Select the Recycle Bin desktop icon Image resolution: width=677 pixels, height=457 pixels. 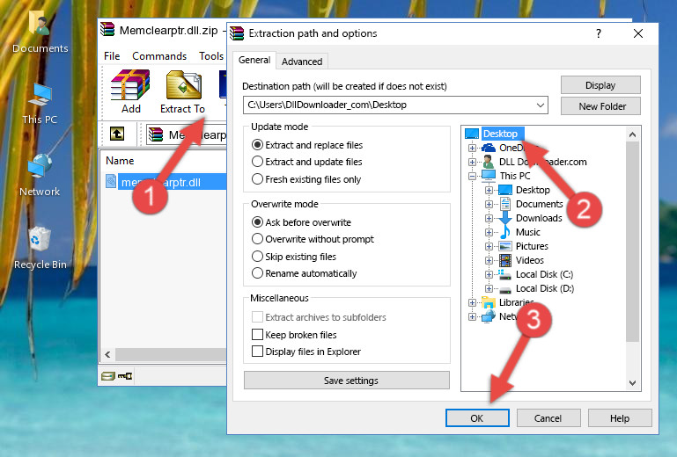[40, 248]
